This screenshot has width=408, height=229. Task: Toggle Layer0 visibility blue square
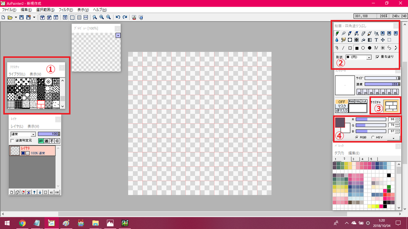23,153
